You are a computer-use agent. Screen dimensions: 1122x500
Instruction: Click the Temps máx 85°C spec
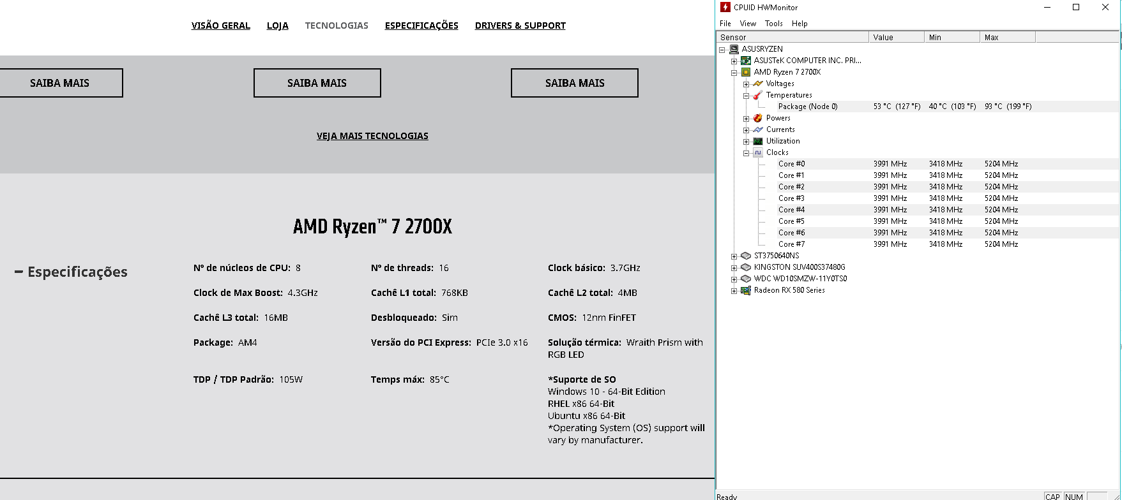point(410,379)
